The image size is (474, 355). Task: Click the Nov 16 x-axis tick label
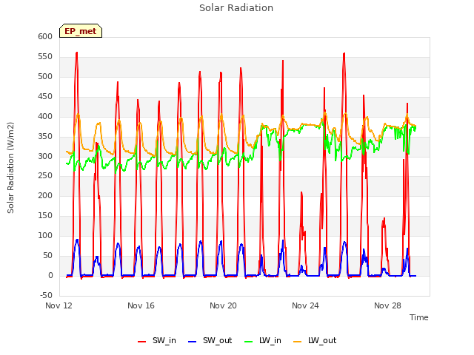pos(141,305)
